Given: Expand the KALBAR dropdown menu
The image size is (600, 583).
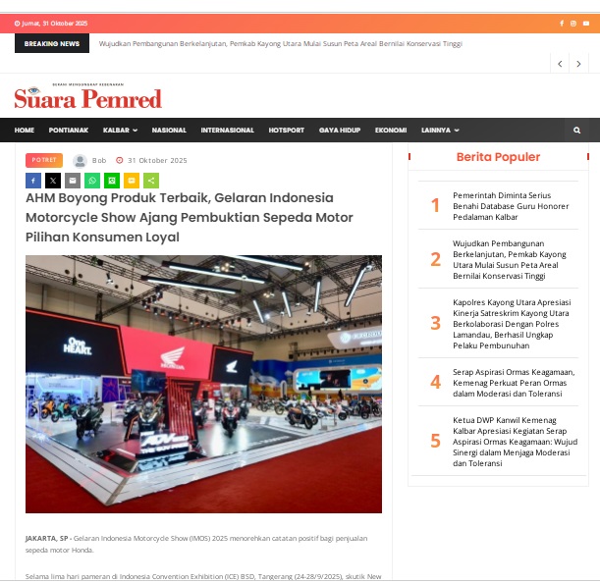Looking at the screenshot, I should click(120, 131).
